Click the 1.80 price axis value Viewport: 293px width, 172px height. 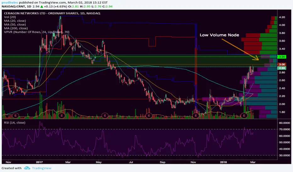pyautogui.click(x=282, y=112)
